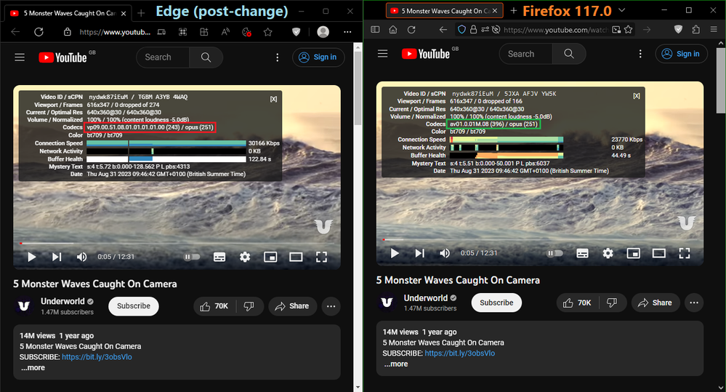Image resolution: width=726 pixels, height=392 pixels.
Task: Open YouTube settings dots in Firefox
Action: [x=640, y=54]
